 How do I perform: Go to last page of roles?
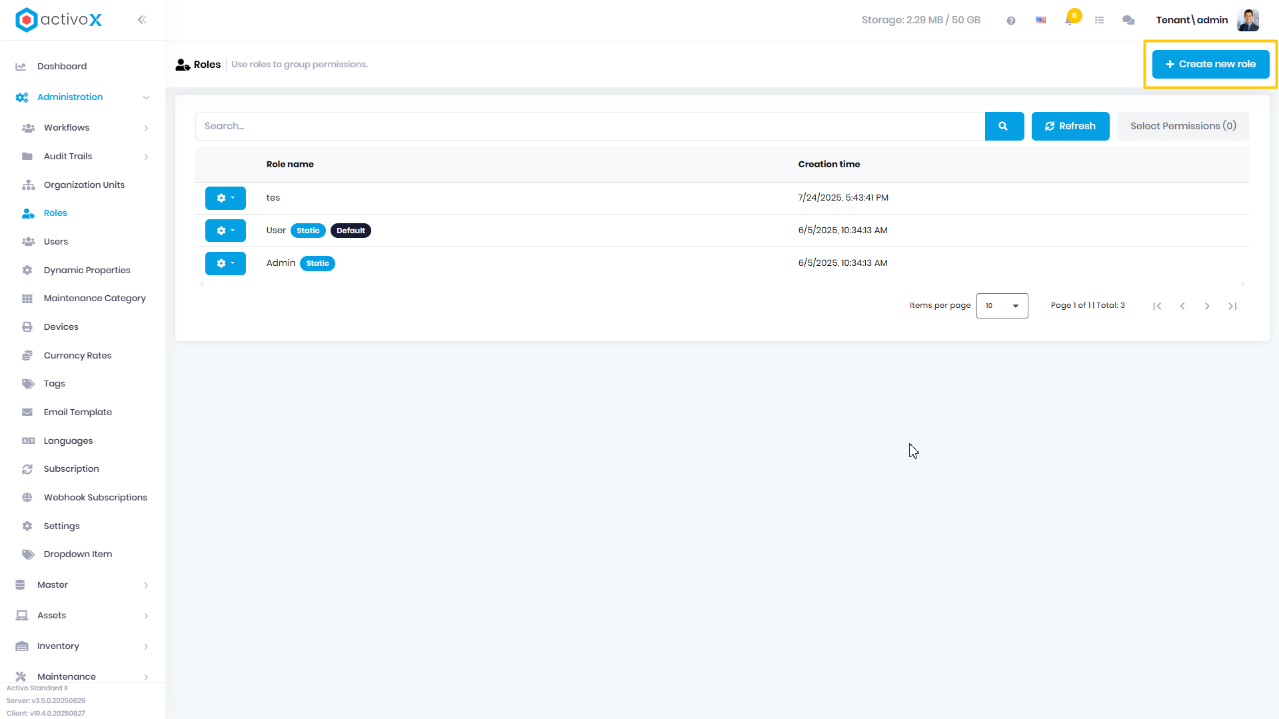[1232, 306]
